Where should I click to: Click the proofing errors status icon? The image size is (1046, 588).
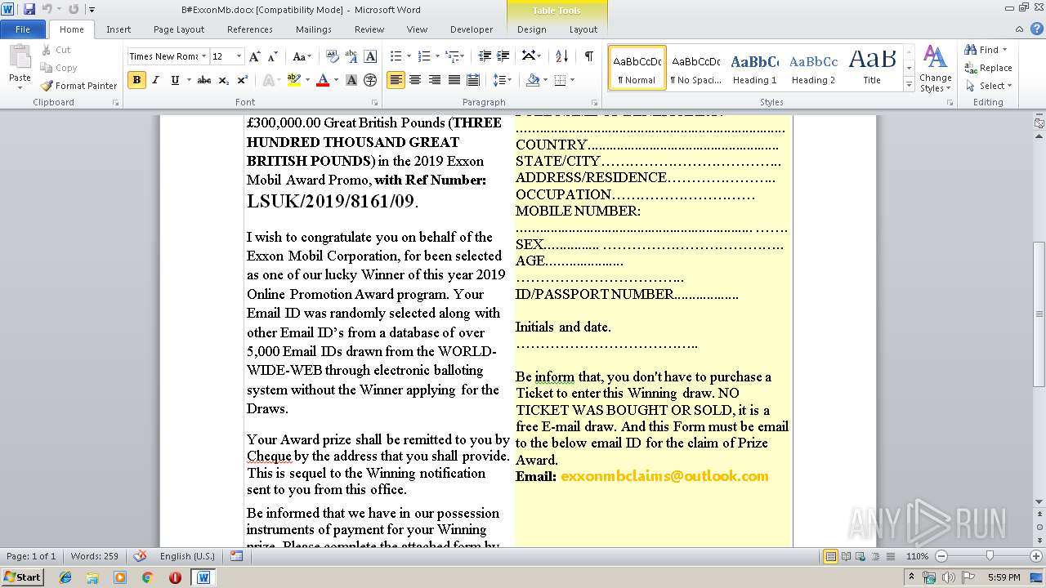[141, 556]
